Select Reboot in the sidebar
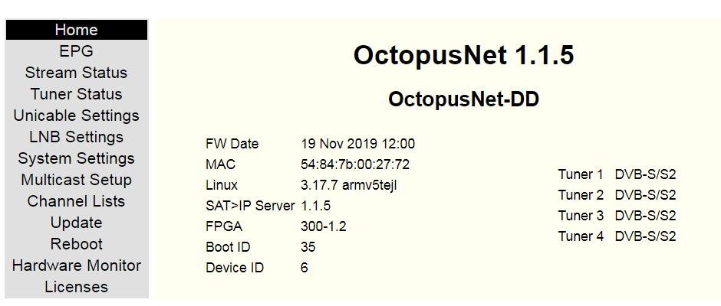721x306 pixels. [x=76, y=244]
